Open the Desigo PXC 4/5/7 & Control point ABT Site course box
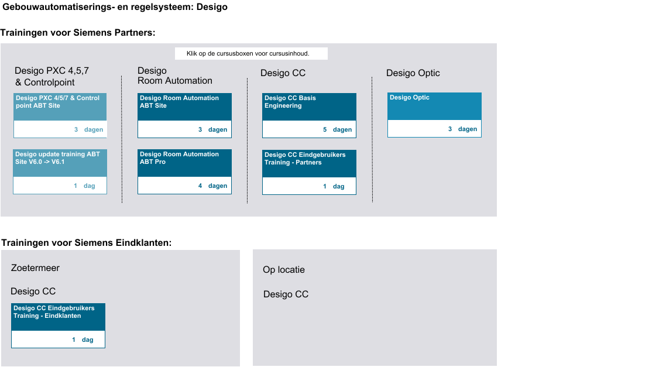 [60, 107]
